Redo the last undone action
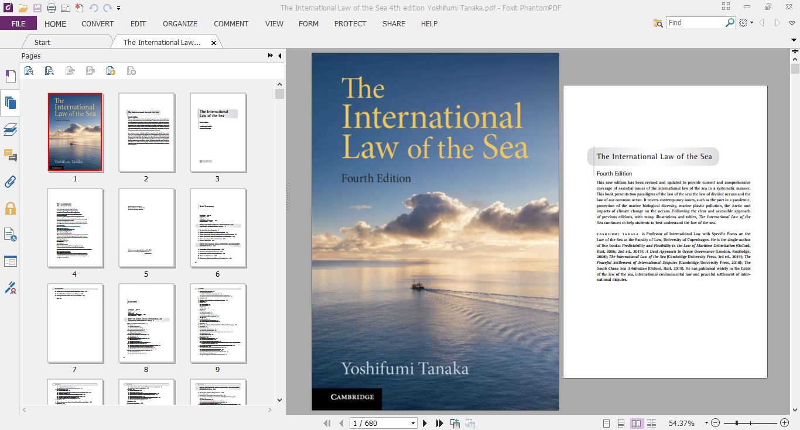 108,8
